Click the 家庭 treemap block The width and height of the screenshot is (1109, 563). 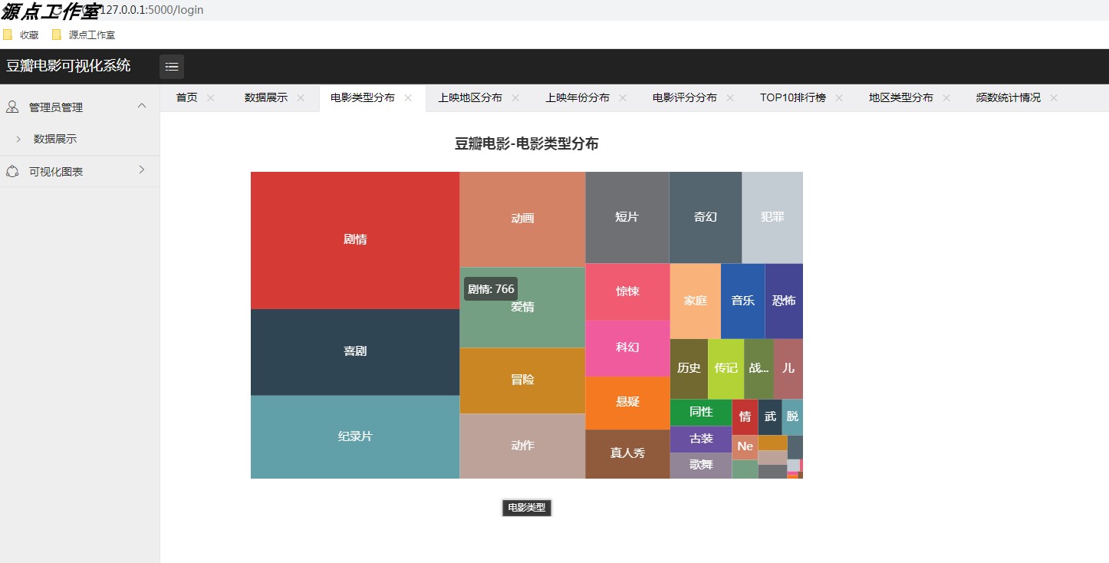tap(696, 301)
